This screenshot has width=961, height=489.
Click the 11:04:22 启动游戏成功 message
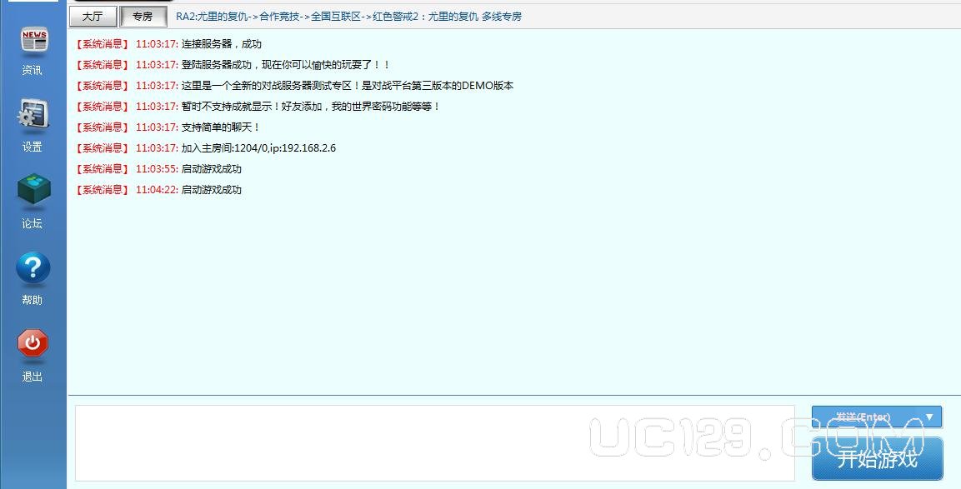[x=211, y=190]
